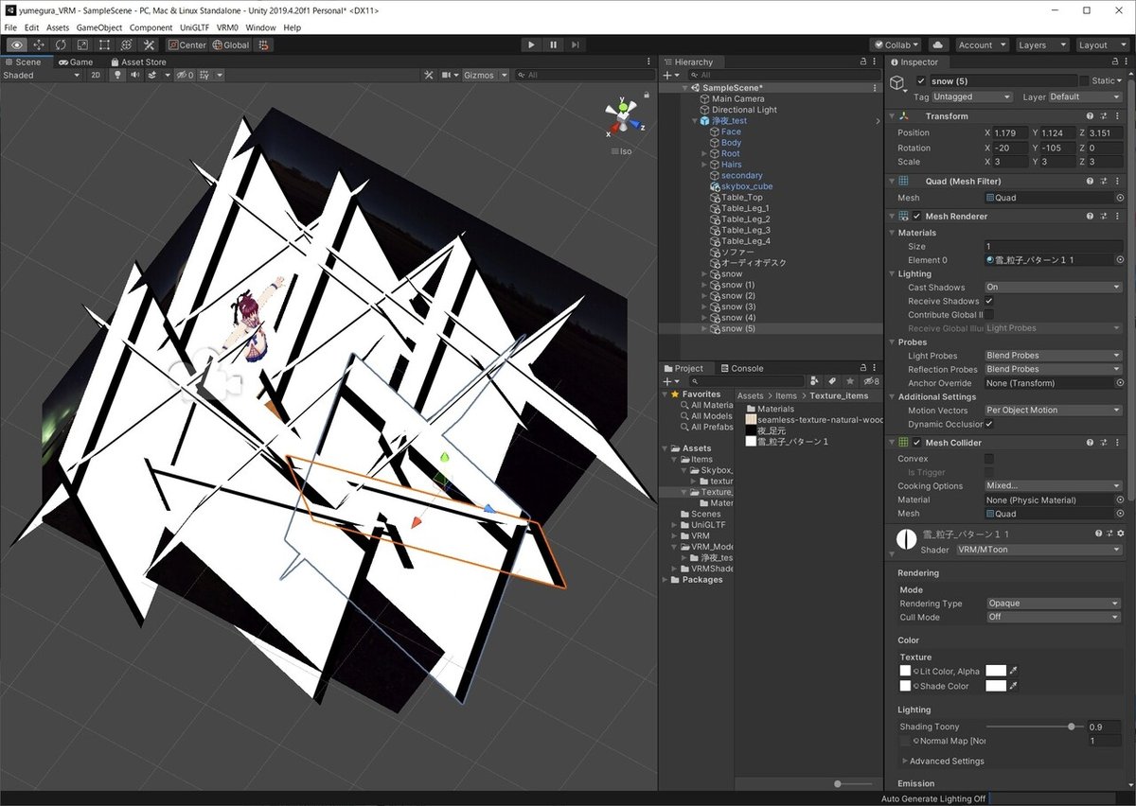Select the Rotate tool in toolbar
Image resolution: width=1136 pixels, height=806 pixels.
click(x=61, y=44)
